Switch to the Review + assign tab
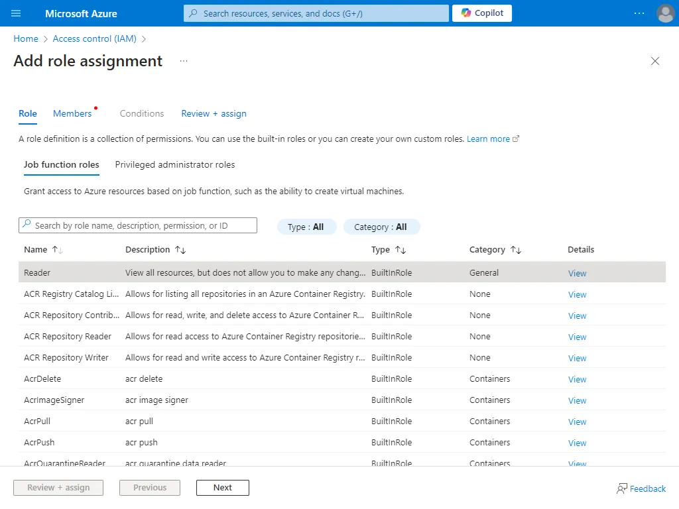679x509 pixels. click(214, 113)
